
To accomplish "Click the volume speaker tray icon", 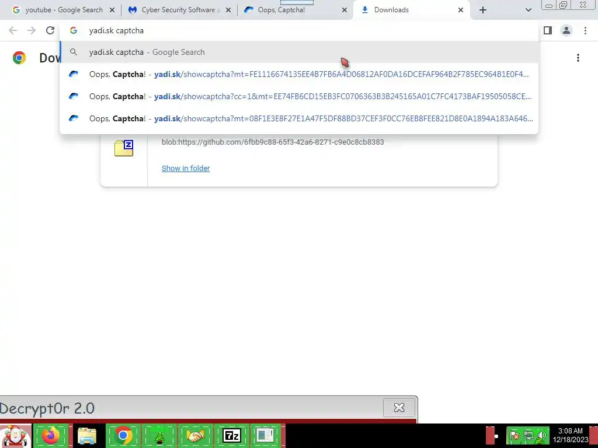I will pyautogui.click(x=541, y=435).
